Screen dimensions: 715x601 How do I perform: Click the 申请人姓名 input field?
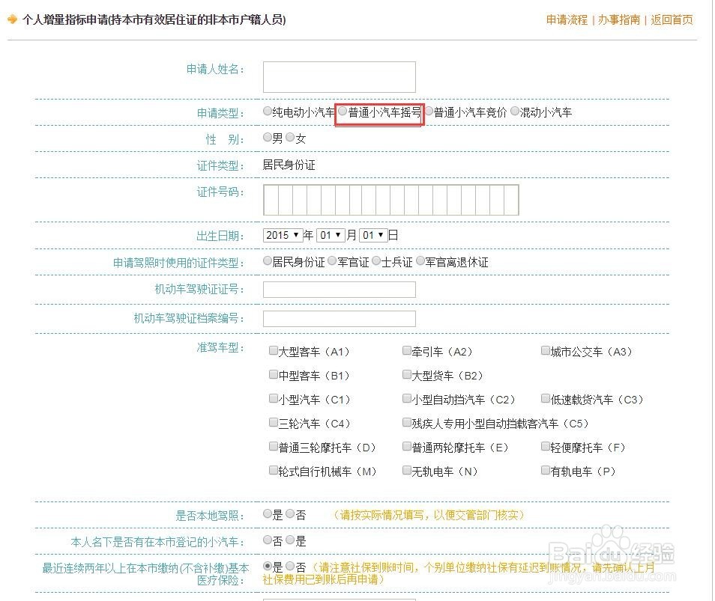pyautogui.click(x=339, y=76)
